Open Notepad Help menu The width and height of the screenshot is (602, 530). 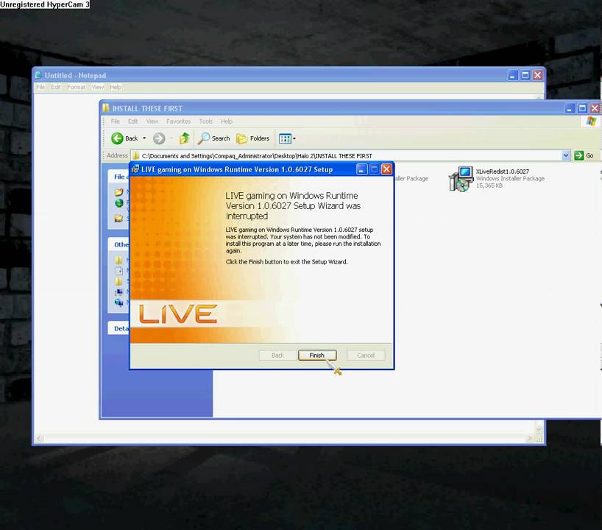[116, 87]
